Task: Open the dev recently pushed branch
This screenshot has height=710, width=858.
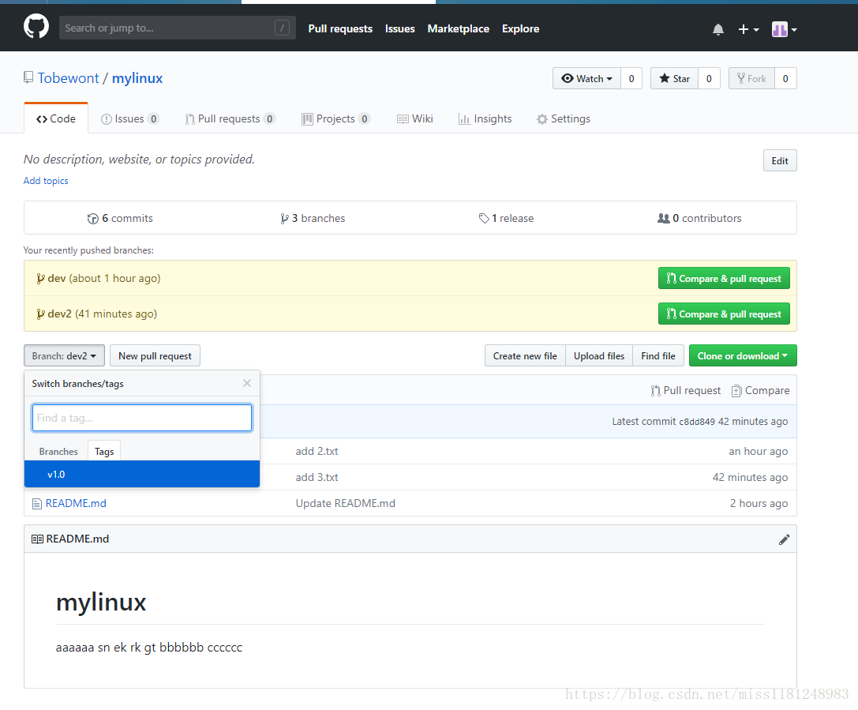Action: (56, 278)
